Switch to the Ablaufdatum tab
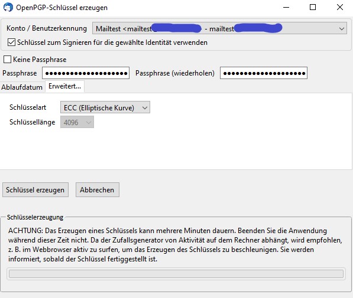 coord(22,87)
